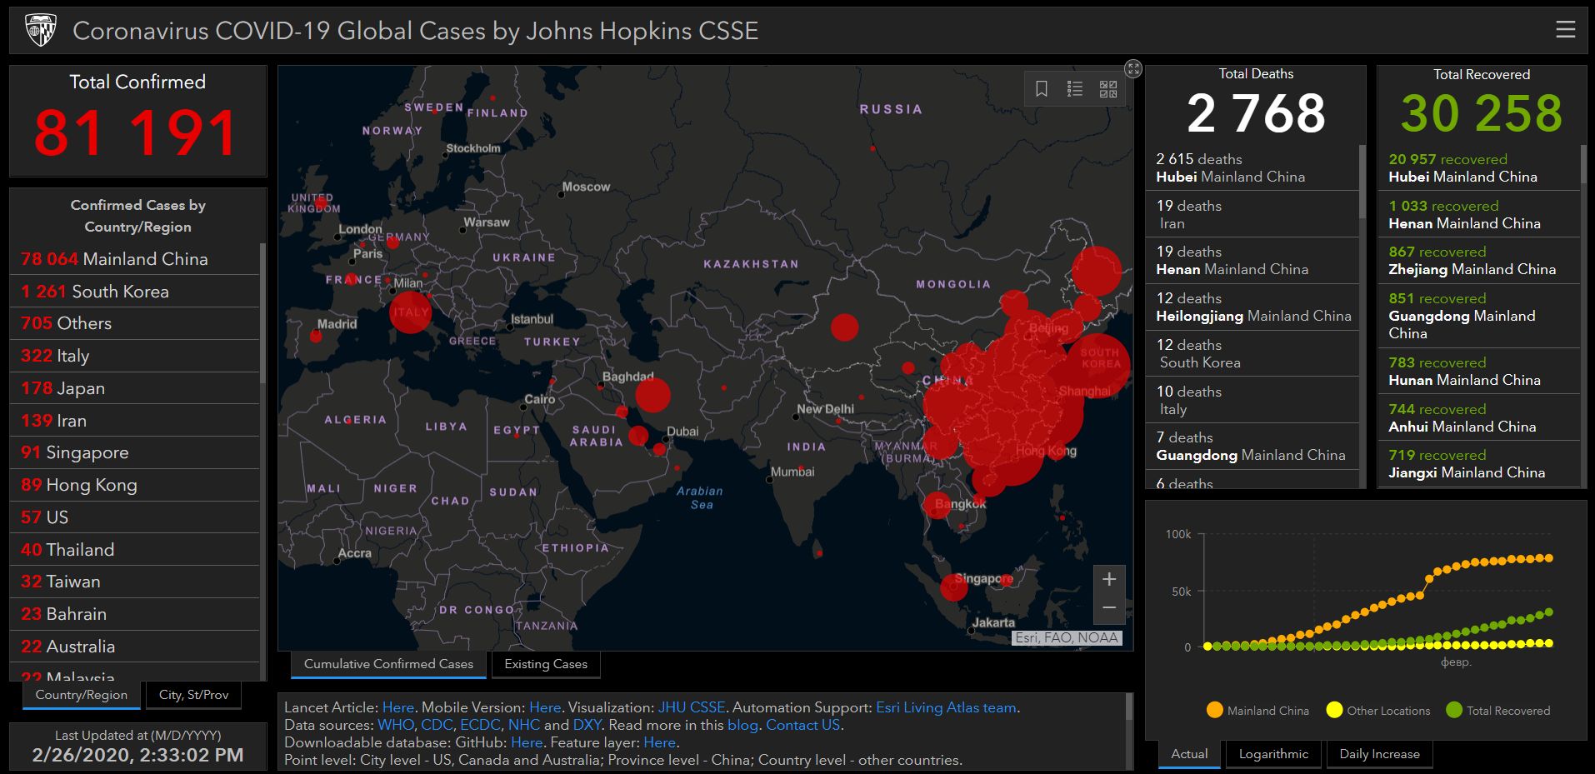This screenshot has height=774, width=1595.
Task: Click the large red Italy circle on map
Action: coord(410,312)
